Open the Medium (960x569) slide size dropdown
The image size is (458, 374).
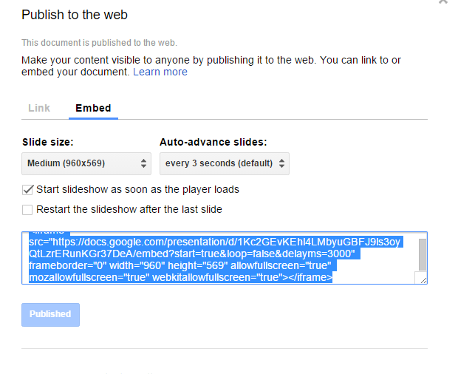(x=86, y=163)
